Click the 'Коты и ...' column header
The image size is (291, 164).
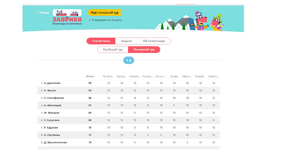161,76
